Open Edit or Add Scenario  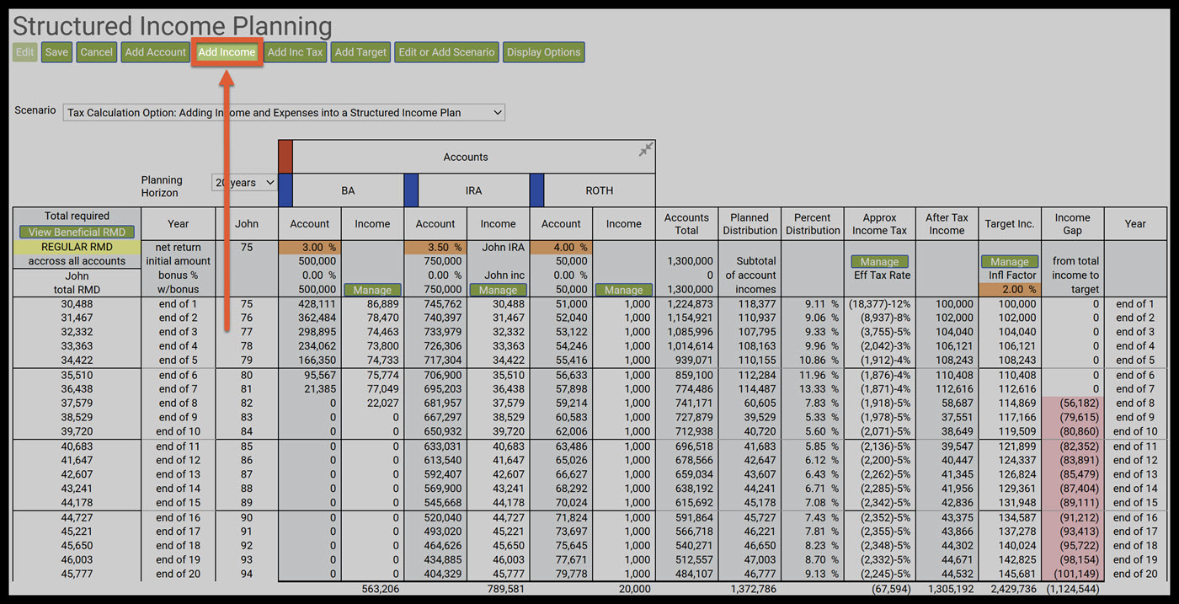446,52
